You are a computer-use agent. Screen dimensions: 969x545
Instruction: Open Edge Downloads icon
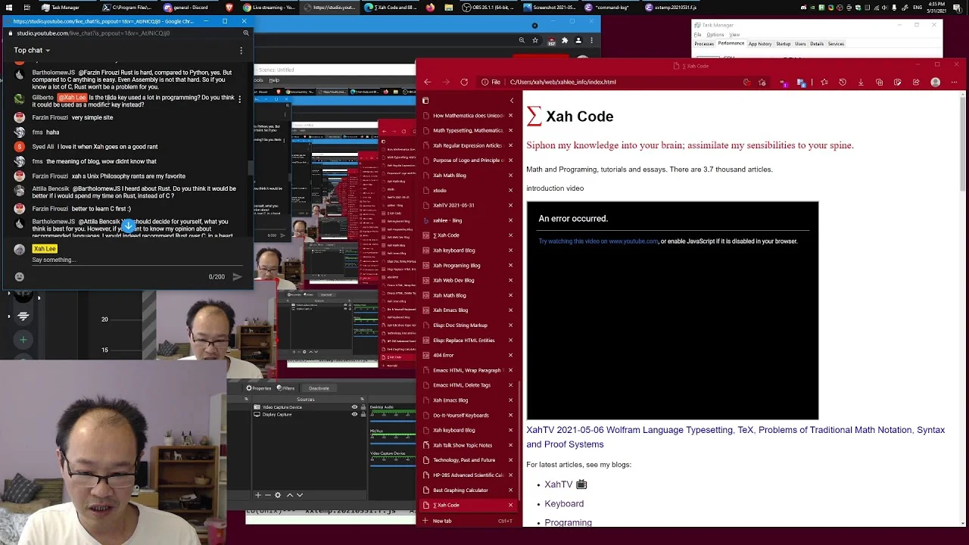pyautogui.click(x=861, y=82)
